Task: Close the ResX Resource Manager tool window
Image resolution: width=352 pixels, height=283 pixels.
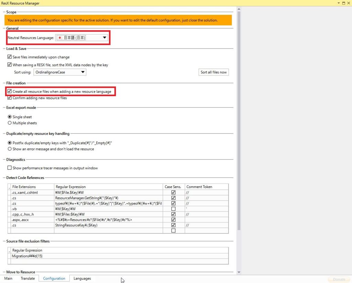Action: click(x=348, y=3)
